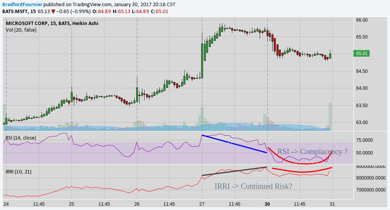
Task: Click the 31 date label on time axis
Action: coord(333,204)
